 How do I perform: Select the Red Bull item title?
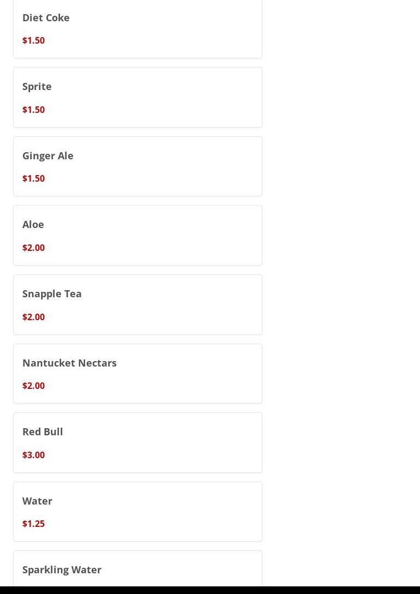click(x=43, y=432)
